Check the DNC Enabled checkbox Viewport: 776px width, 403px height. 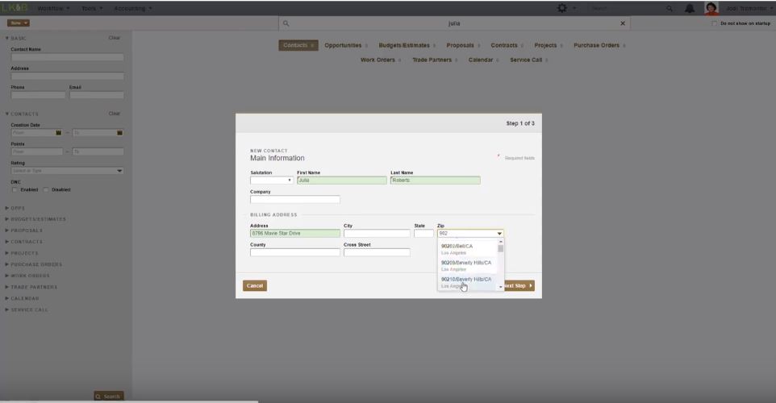15,189
